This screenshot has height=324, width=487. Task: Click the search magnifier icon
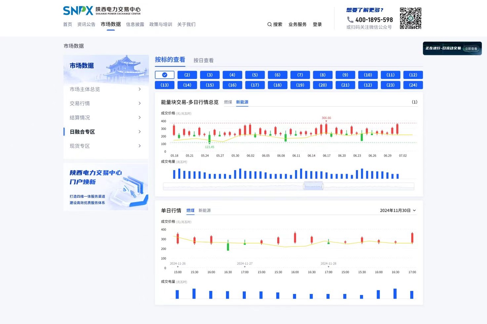pos(269,24)
